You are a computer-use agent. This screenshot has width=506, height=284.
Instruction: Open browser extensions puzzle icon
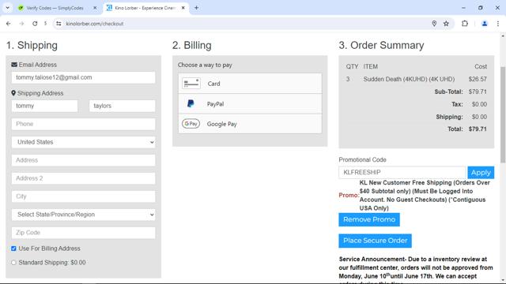(x=465, y=24)
